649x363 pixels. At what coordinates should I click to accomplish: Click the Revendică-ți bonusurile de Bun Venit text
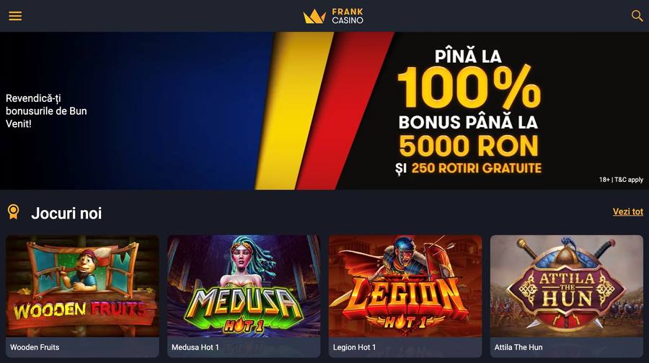tap(46, 110)
